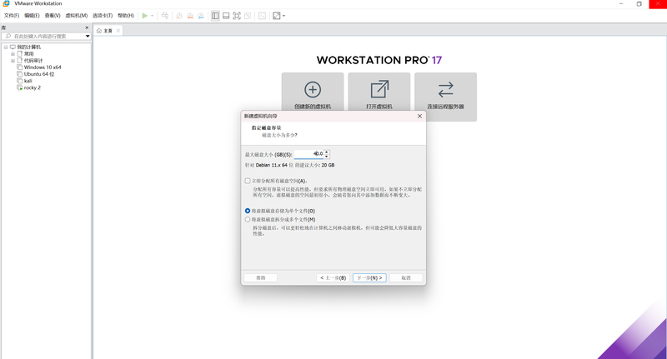
Task: Select split virtual disk into multiple files (M)
Action: pos(248,220)
